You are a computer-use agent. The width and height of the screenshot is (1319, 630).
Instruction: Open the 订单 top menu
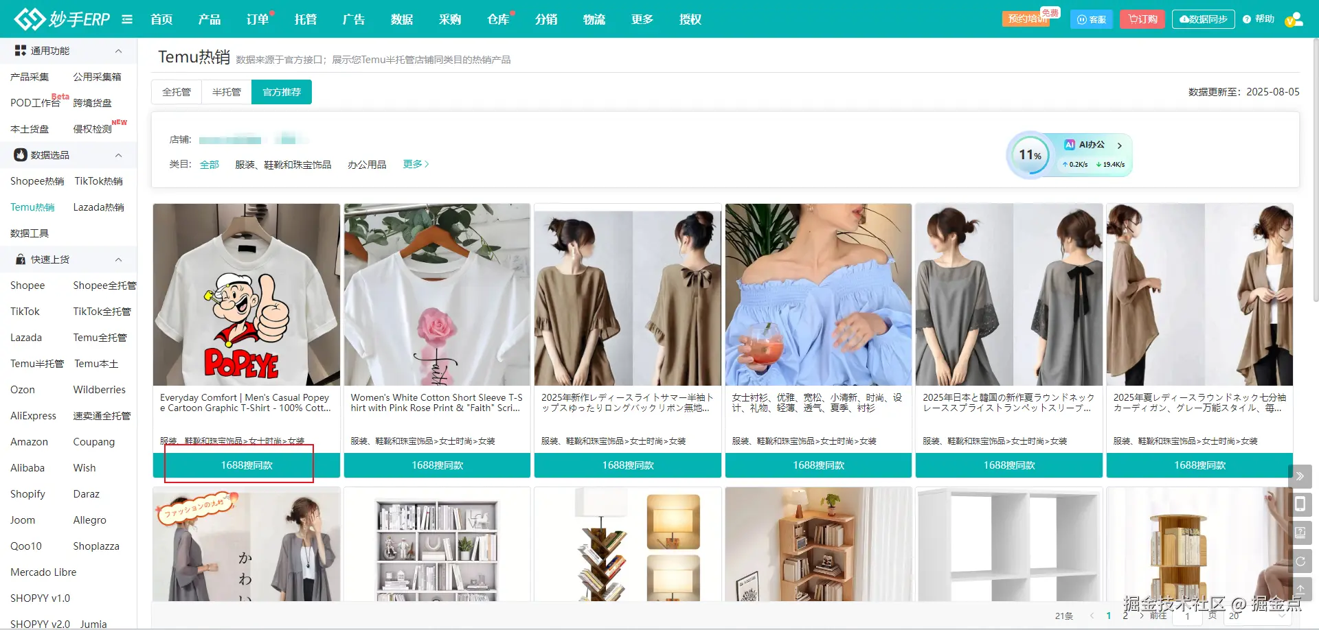pos(258,19)
